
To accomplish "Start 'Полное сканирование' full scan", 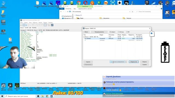I will [x=117, y=62].
